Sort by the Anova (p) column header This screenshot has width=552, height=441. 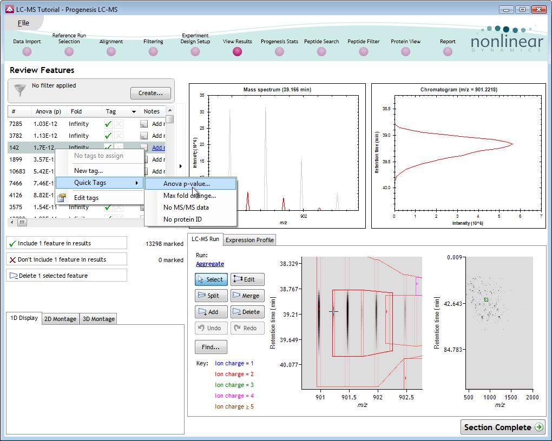pyautogui.click(x=48, y=111)
